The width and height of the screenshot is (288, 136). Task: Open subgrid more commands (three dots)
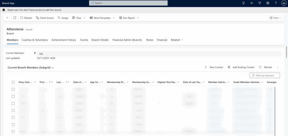pos(278,67)
